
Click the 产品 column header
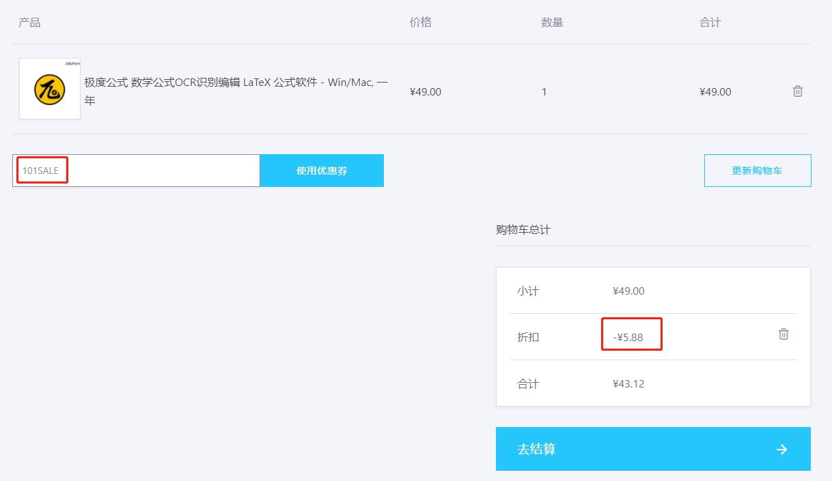29,23
